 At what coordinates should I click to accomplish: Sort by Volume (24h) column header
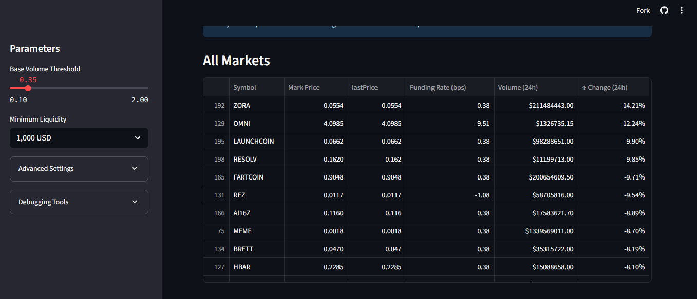pyautogui.click(x=518, y=88)
